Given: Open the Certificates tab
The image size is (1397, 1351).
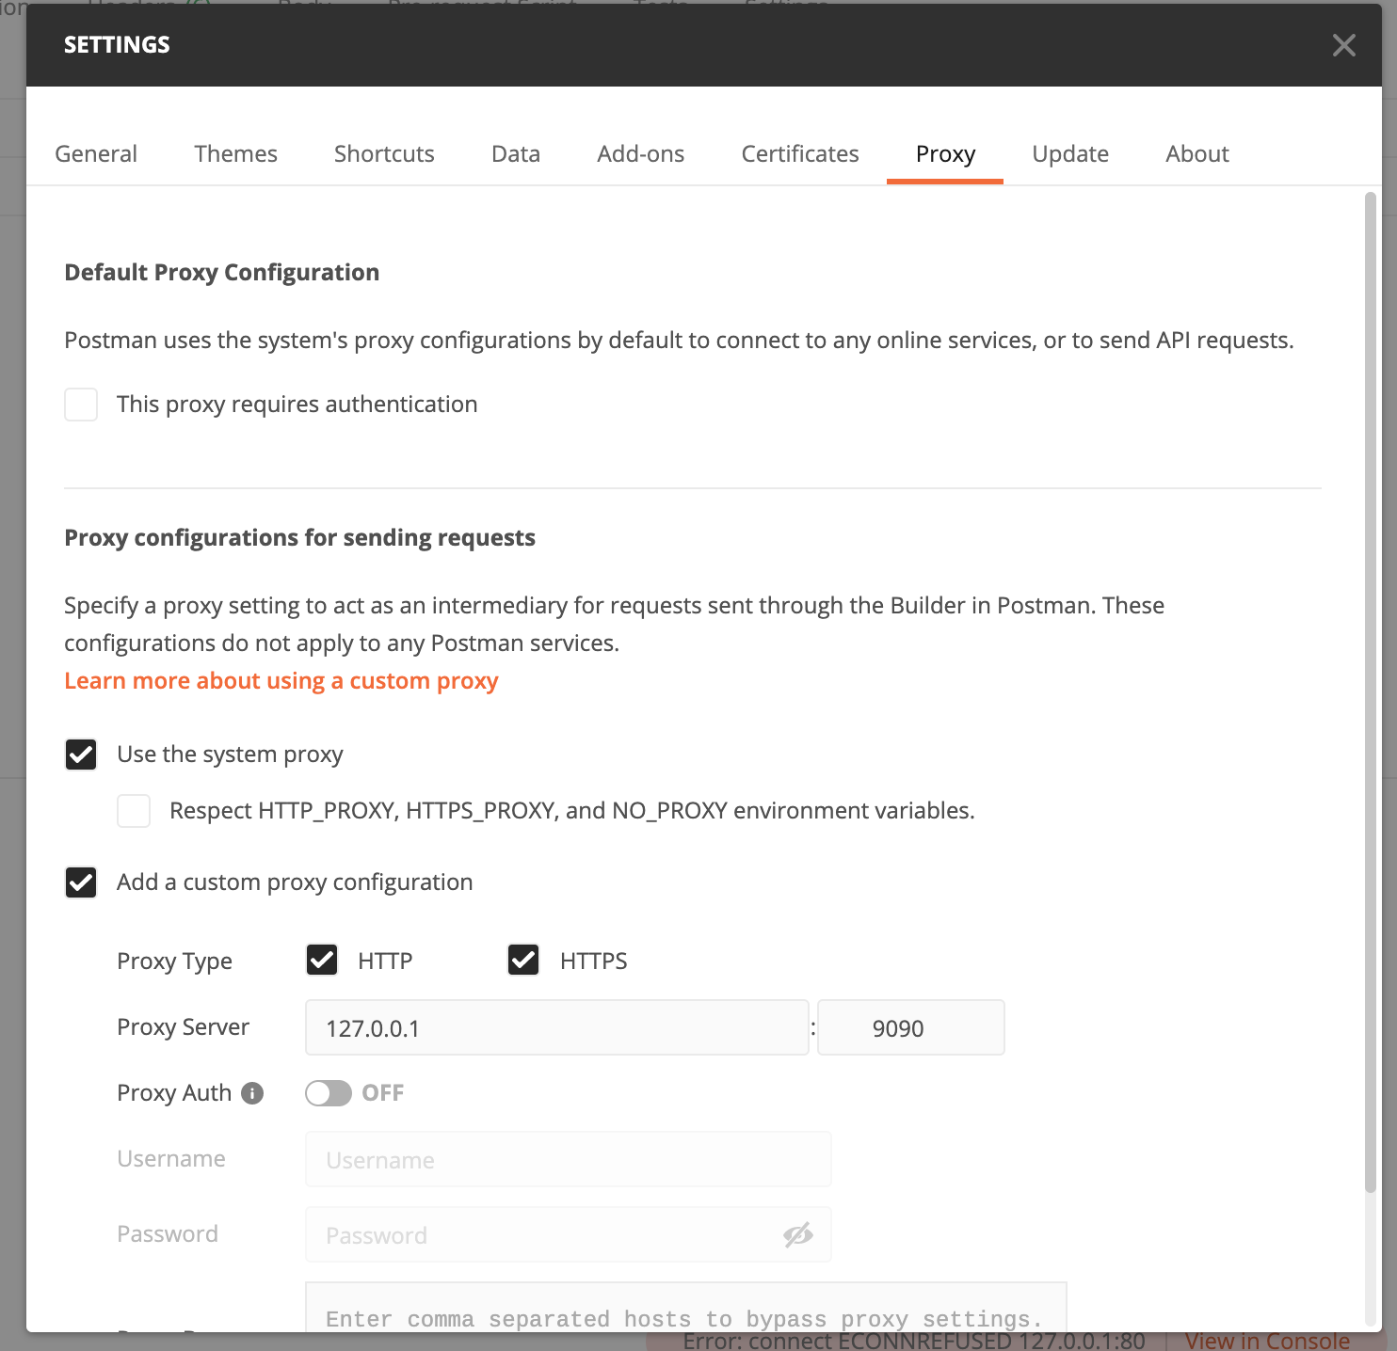Looking at the screenshot, I should click(799, 153).
